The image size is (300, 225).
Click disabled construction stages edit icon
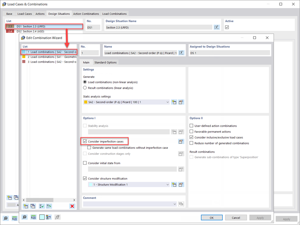click(181, 154)
